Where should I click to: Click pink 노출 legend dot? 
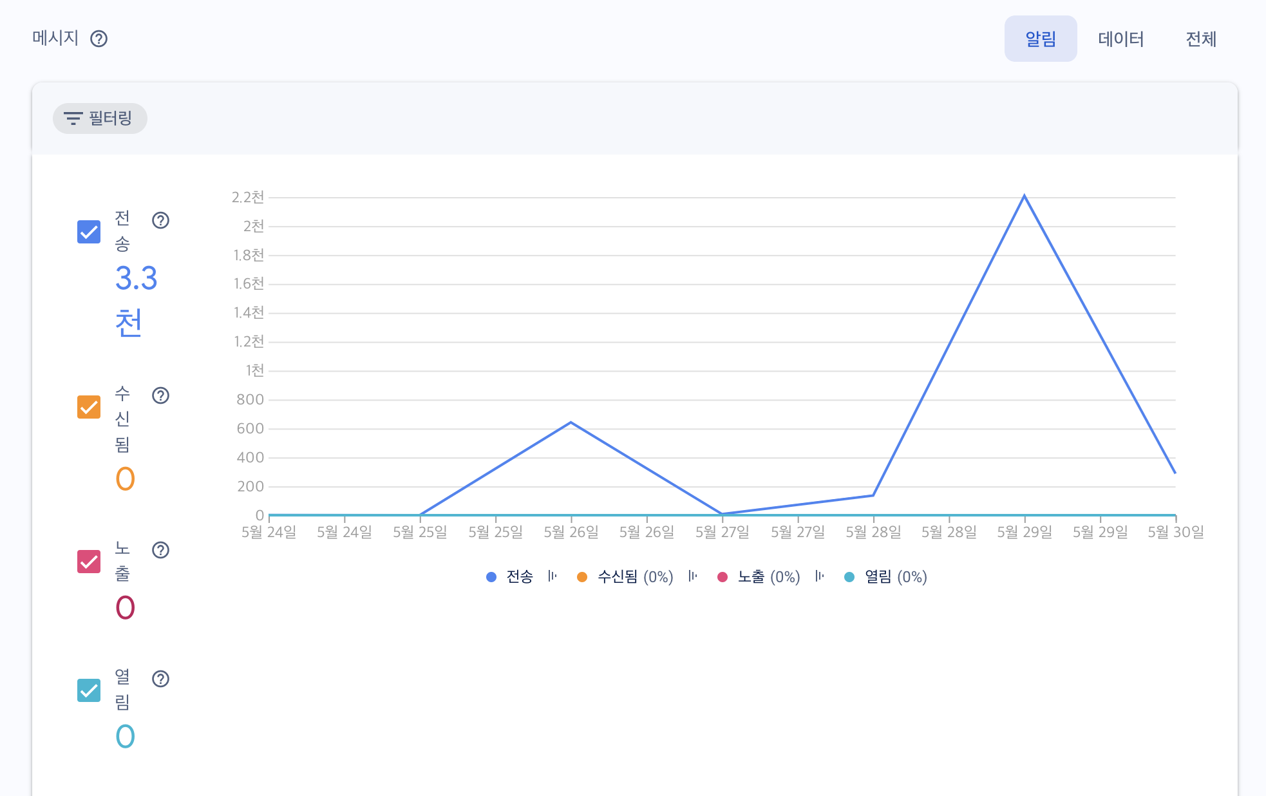tap(723, 577)
